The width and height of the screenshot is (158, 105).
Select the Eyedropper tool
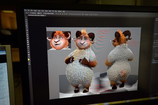coord(27,28)
